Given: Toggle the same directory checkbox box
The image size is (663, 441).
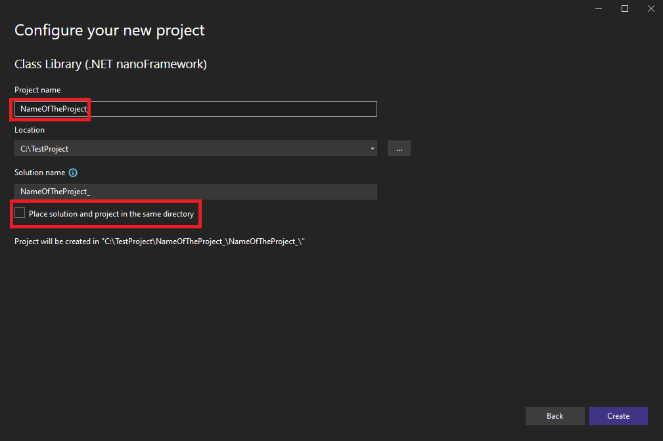Looking at the screenshot, I should (20, 213).
